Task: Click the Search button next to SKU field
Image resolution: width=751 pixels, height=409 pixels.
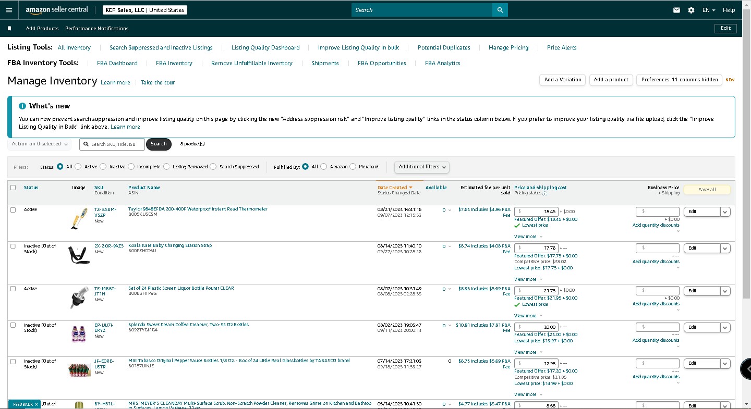Action: tap(159, 144)
